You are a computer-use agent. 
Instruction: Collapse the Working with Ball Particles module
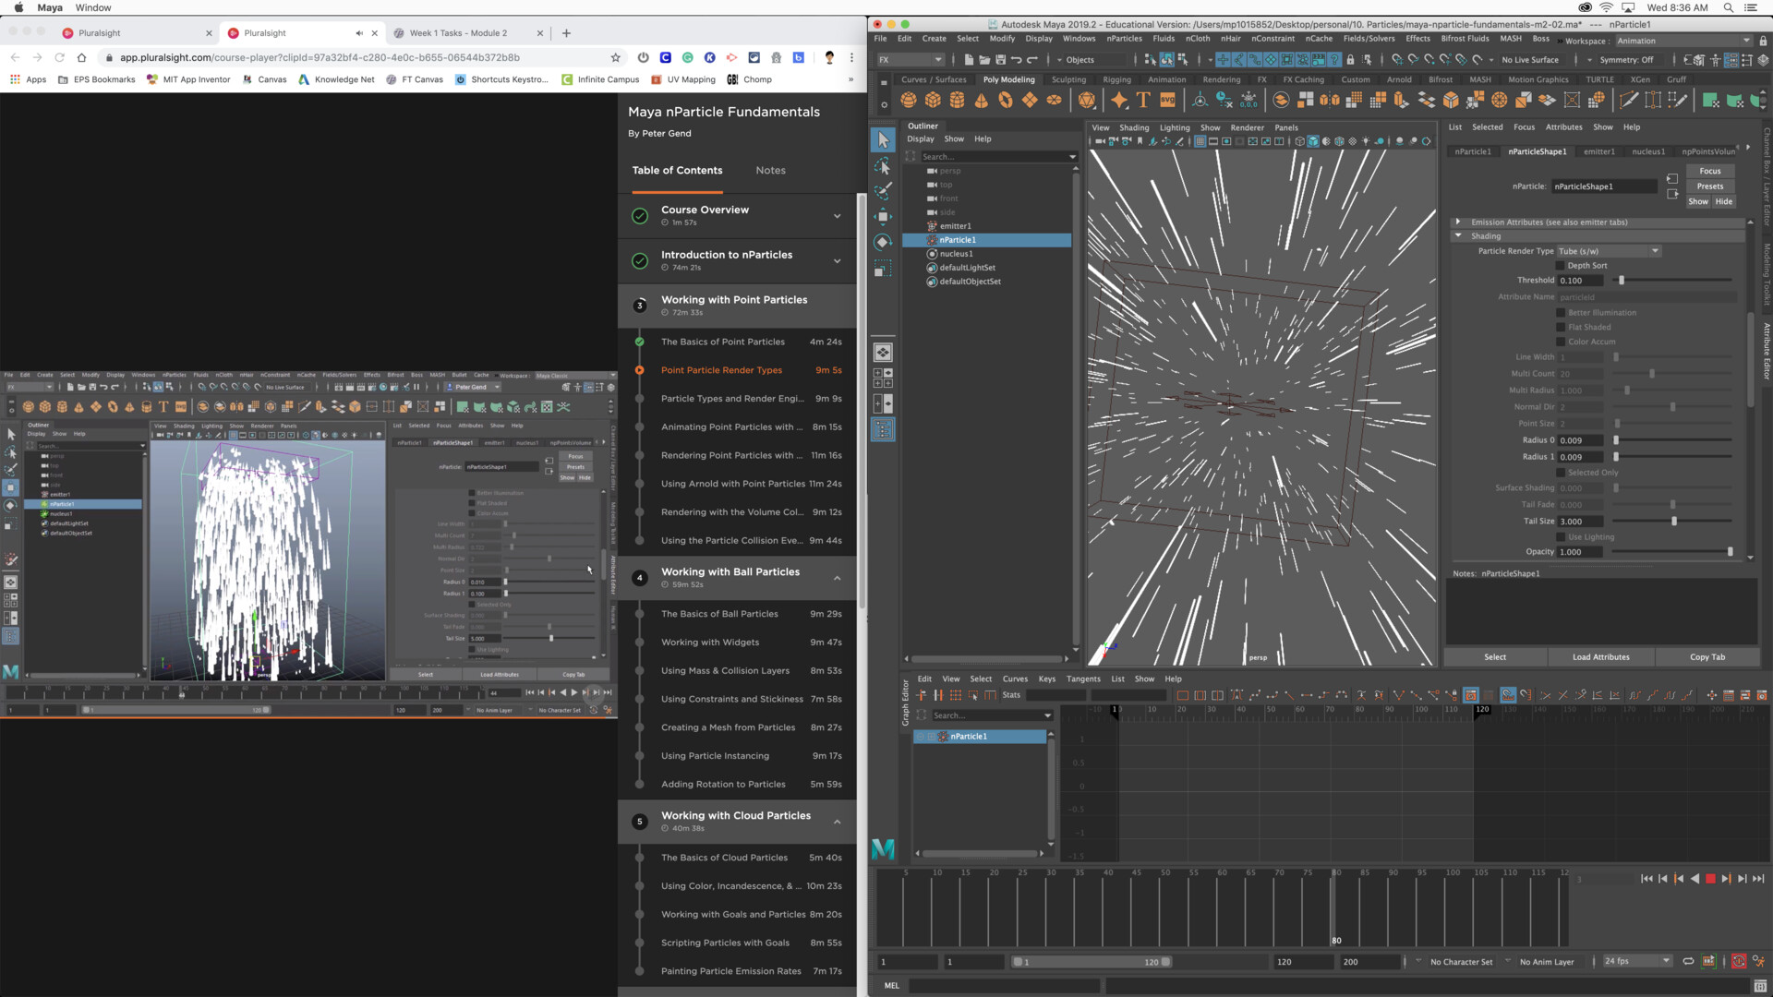838,579
